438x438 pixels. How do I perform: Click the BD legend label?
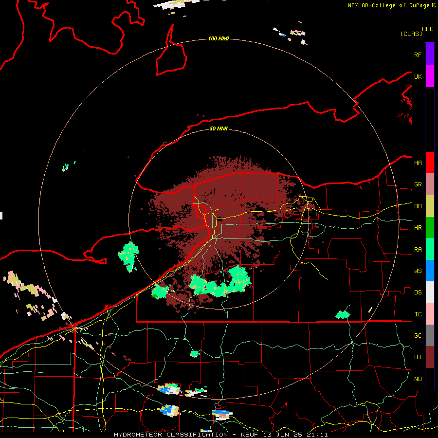[x=418, y=206]
